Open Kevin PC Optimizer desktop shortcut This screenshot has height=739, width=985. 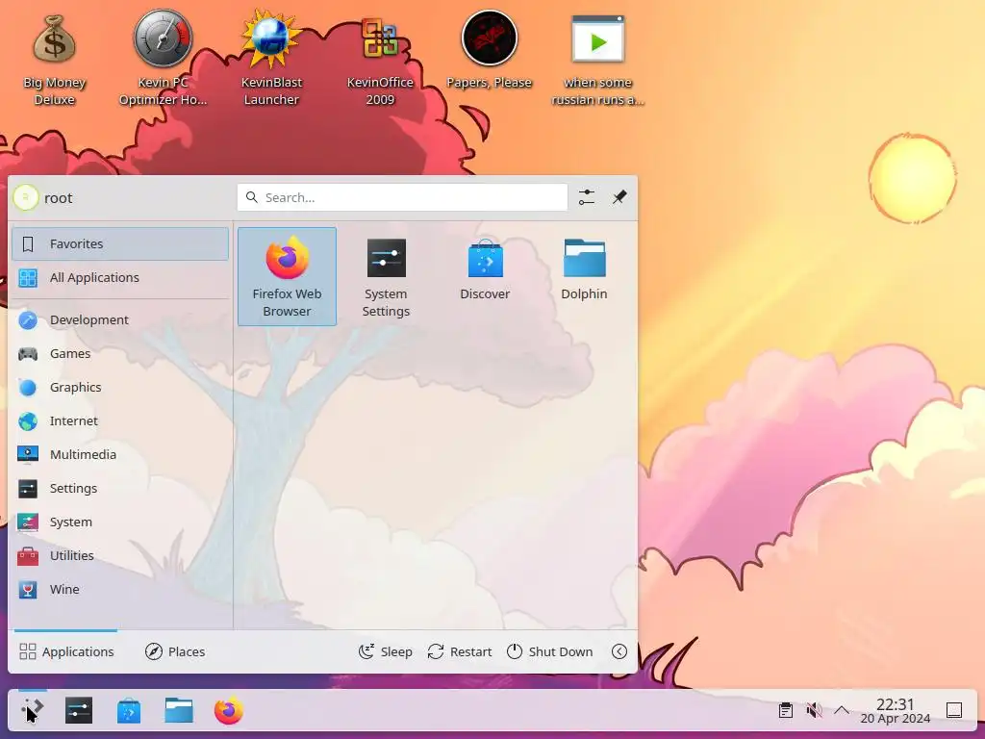(x=163, y=58)
